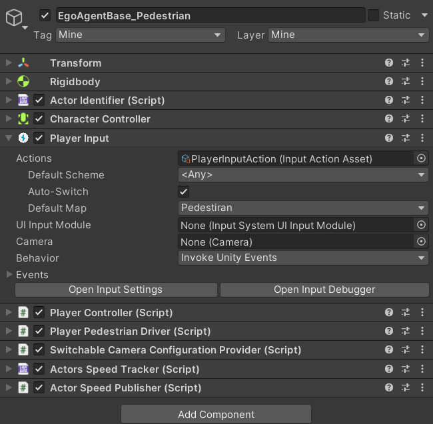Open Character Controller more options menu

click(x=422, y=118)
